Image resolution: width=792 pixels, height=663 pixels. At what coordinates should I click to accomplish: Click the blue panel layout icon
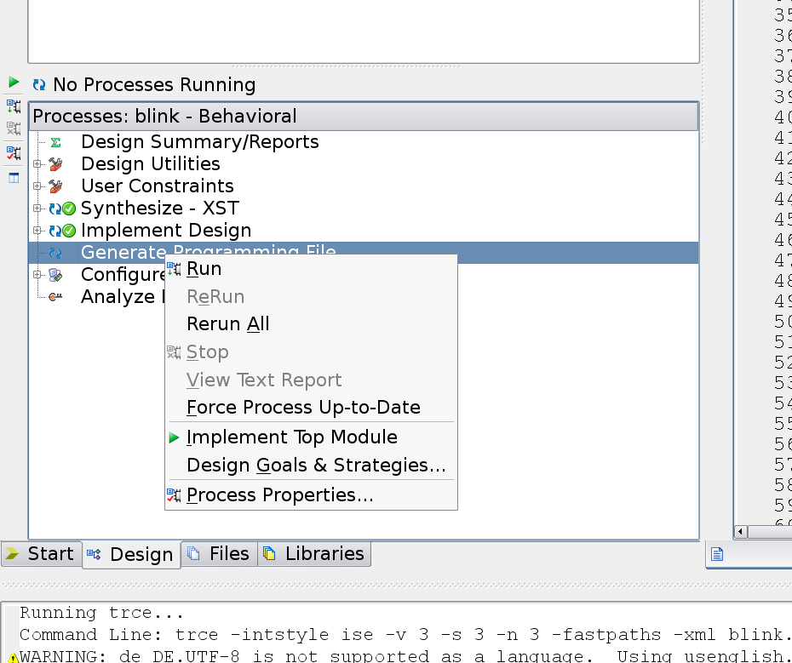[x=14, y=178]
